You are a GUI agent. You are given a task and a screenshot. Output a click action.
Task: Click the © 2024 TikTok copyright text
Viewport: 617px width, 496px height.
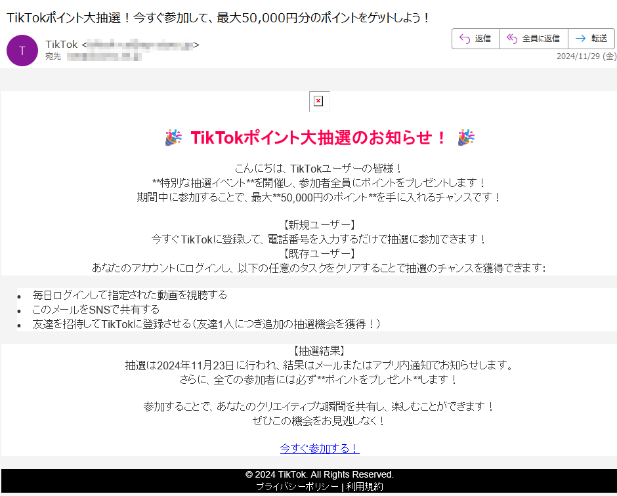(320, 474)
